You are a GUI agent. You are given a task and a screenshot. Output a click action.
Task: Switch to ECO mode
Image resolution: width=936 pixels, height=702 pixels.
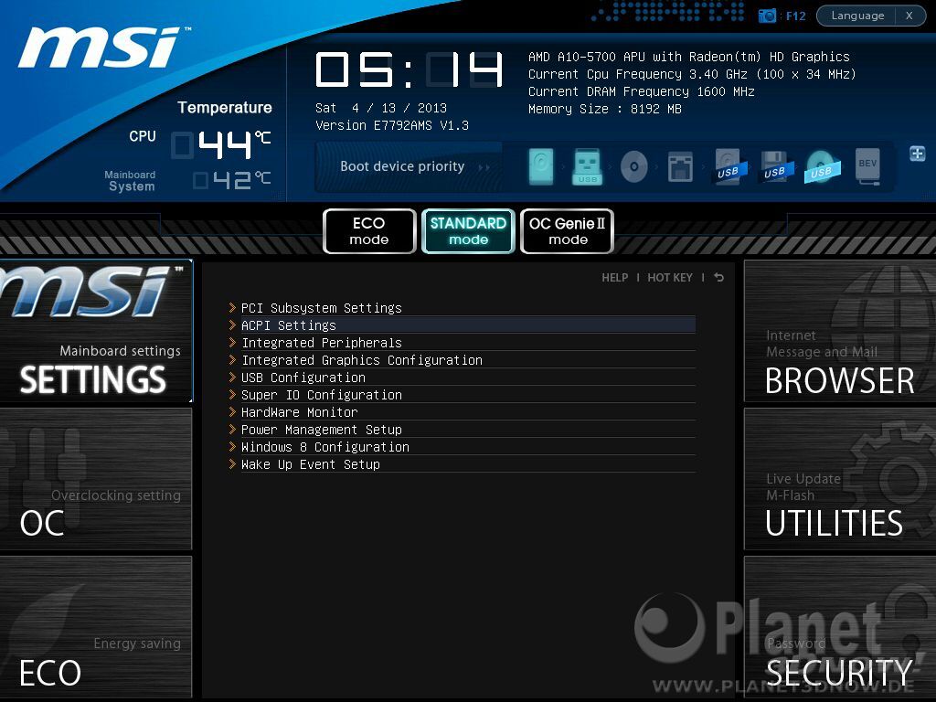point(369,231)
